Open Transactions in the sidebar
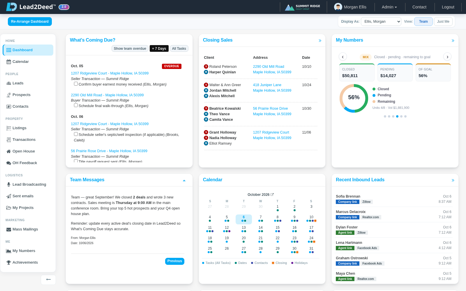The width and height of the screenshot is (466, 291). coord(28,140)
